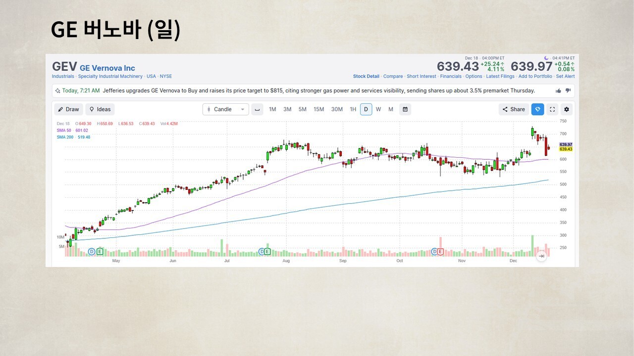Viewport: 634px width, 356px height.
Task: Click the dividend D marker before May
Action: point(92,252)
